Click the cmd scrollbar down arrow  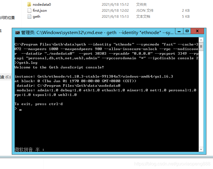[201, 149]
